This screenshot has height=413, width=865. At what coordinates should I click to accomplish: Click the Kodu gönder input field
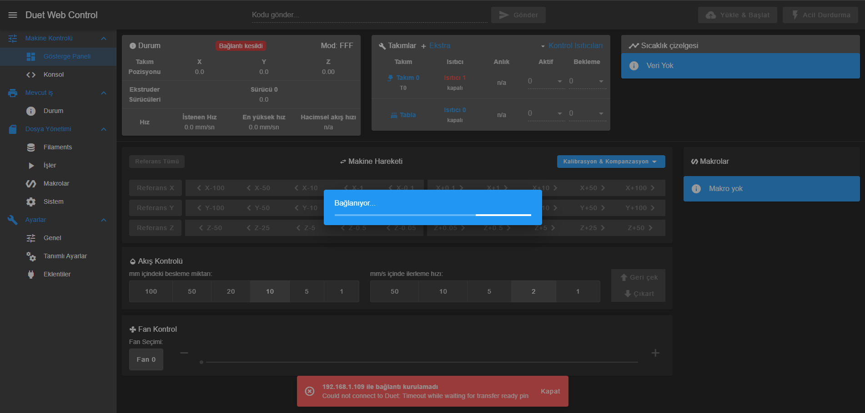click(369, 15)
